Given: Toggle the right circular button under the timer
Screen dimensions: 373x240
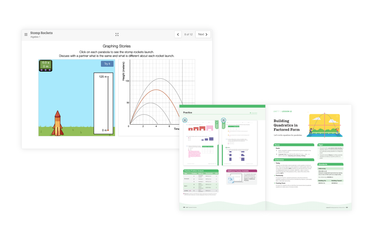Looking at the screenshot, I should (x=49, y=69).
